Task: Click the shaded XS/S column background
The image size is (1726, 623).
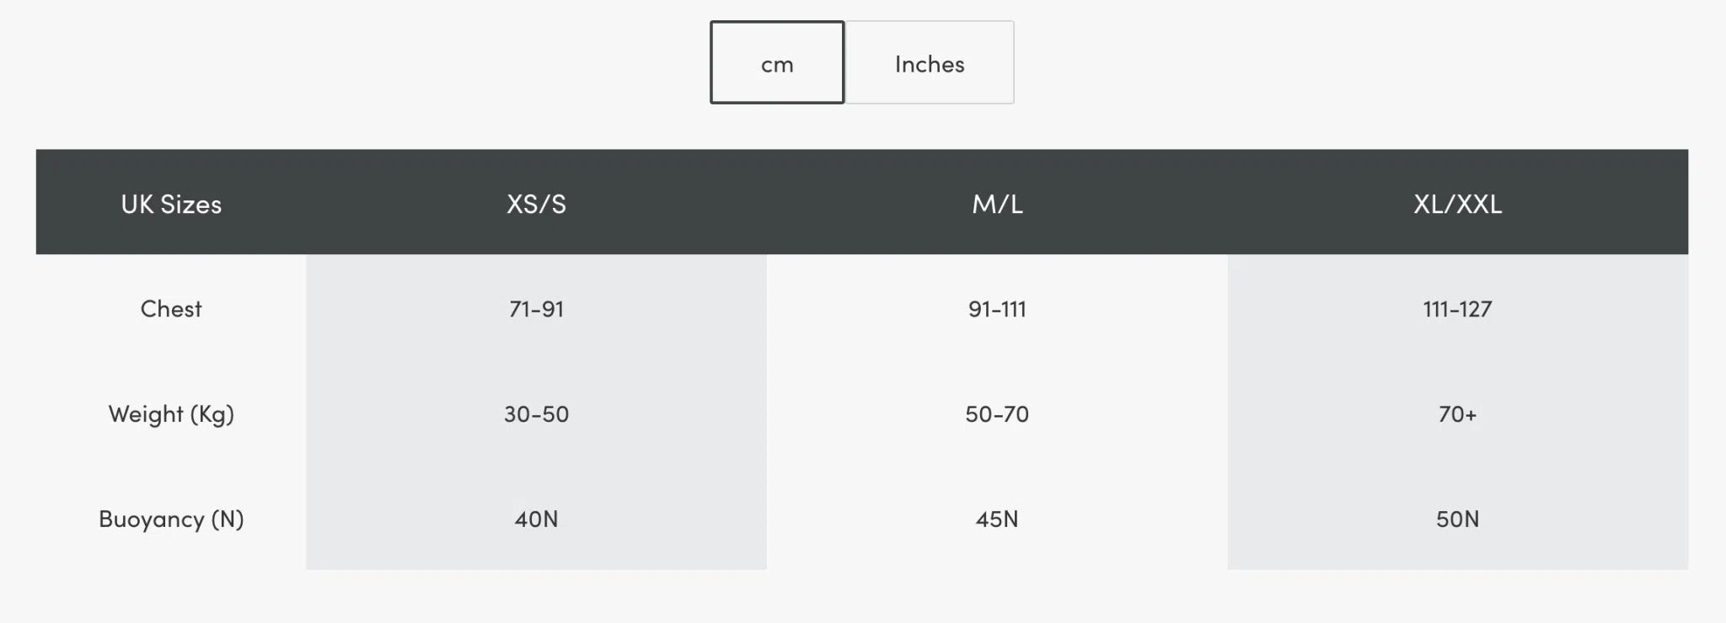Action: coord(405,362)
